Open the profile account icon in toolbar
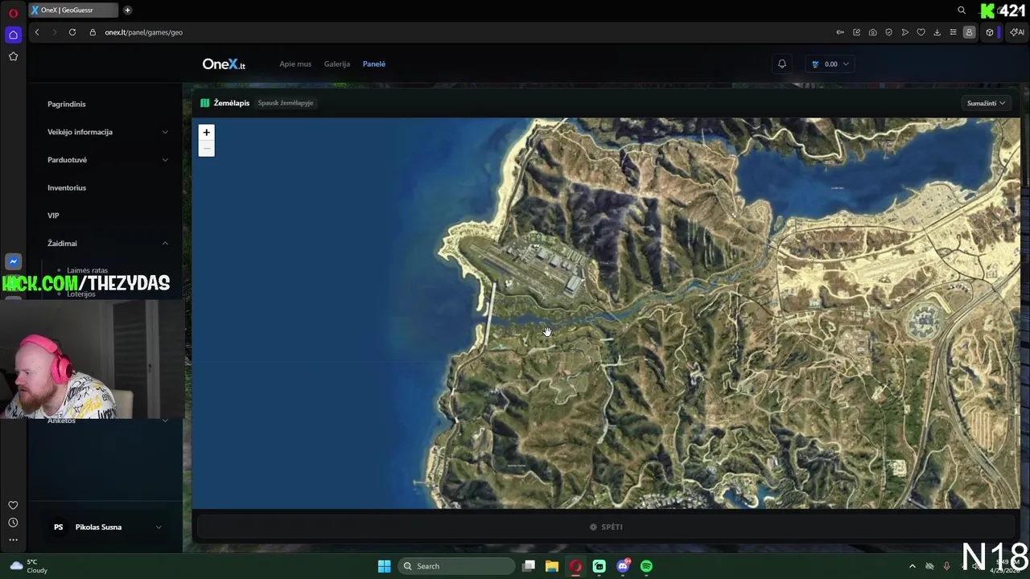Image resolution: width=1030 pixels, height=579 pixels. click(969, 32)
